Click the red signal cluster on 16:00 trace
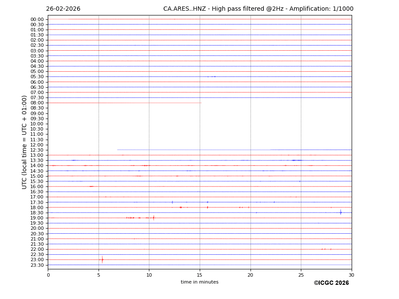 tap(91, 186)
